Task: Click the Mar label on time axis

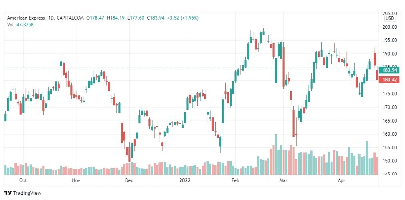Action: pos(284,180)
